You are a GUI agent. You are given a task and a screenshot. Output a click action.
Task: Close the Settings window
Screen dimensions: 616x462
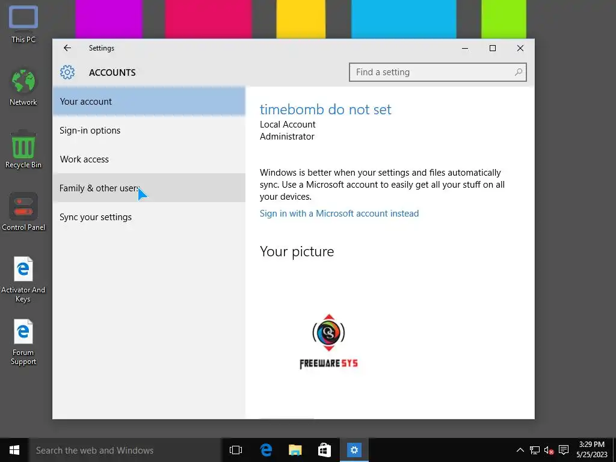520,48
